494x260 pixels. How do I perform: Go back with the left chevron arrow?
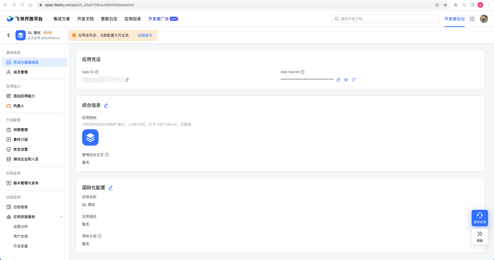click(9, 35)
